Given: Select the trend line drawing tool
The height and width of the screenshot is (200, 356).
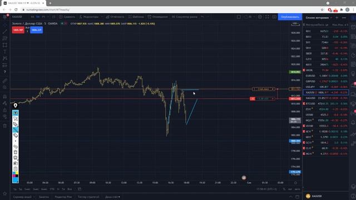Looking at the screenshot, I should point(5,32).
